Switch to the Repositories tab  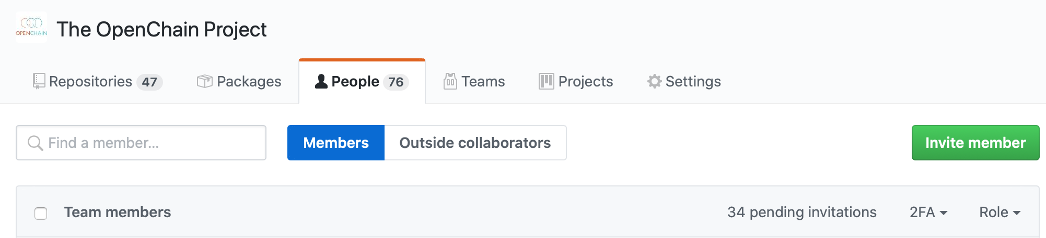click(98, 81)
